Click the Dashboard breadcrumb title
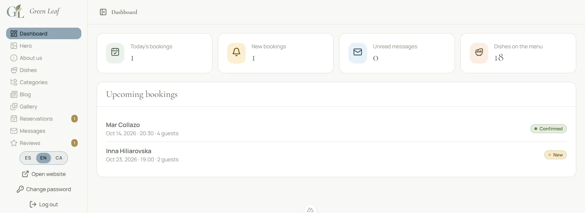 tap(124, 12)
